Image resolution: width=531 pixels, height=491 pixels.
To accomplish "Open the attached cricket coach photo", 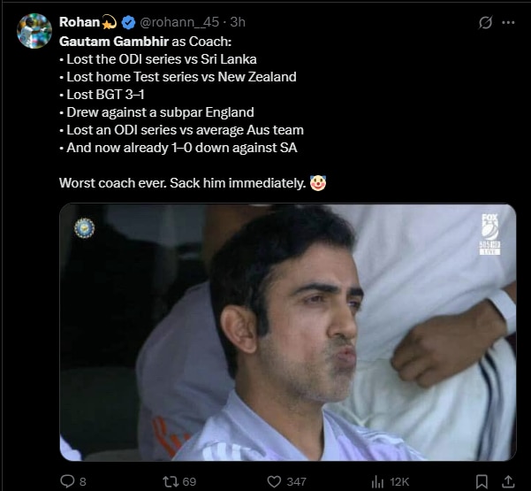I will click(x=288, y=333).
